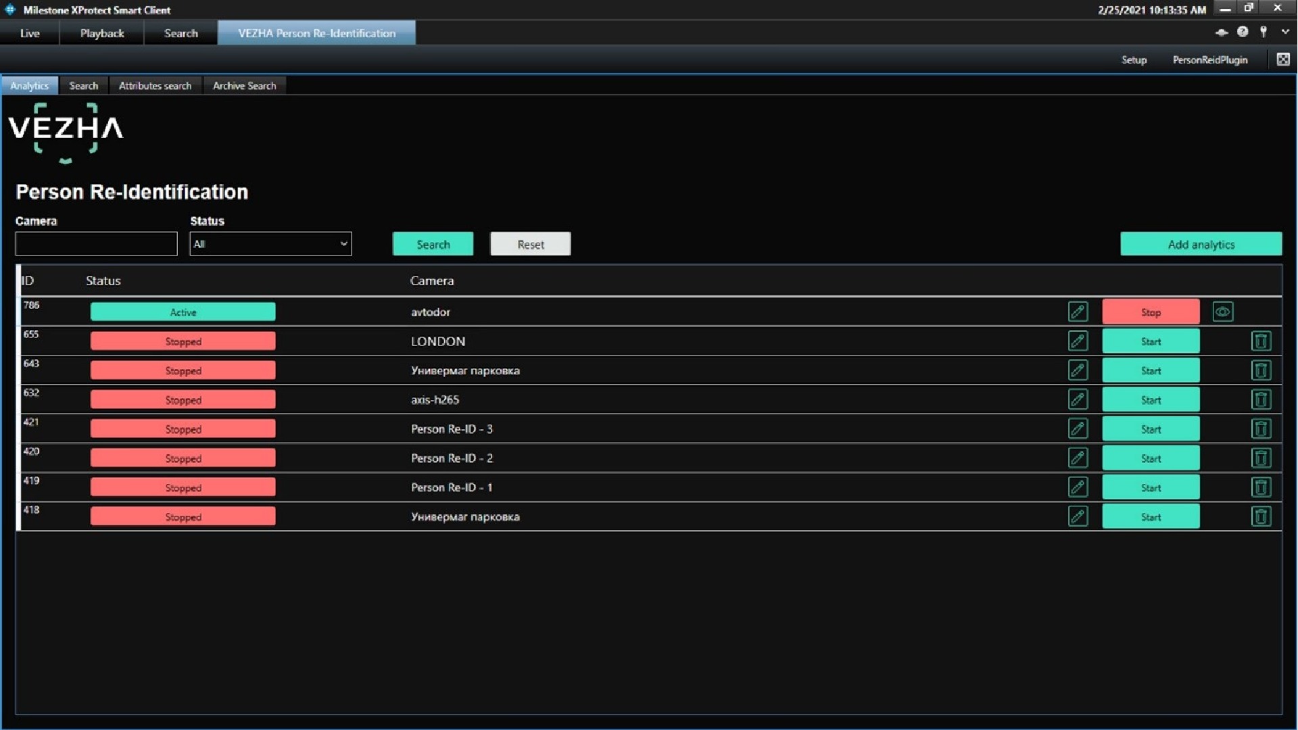Focus the Camera filter input field

click(96, 244)
